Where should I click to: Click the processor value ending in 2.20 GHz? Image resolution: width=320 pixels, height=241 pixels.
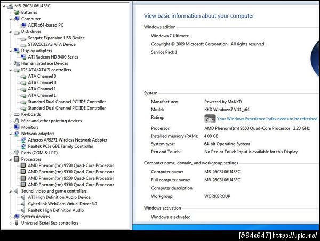[x=257, y=128]
